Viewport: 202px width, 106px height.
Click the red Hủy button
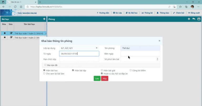tap(105, 78)
